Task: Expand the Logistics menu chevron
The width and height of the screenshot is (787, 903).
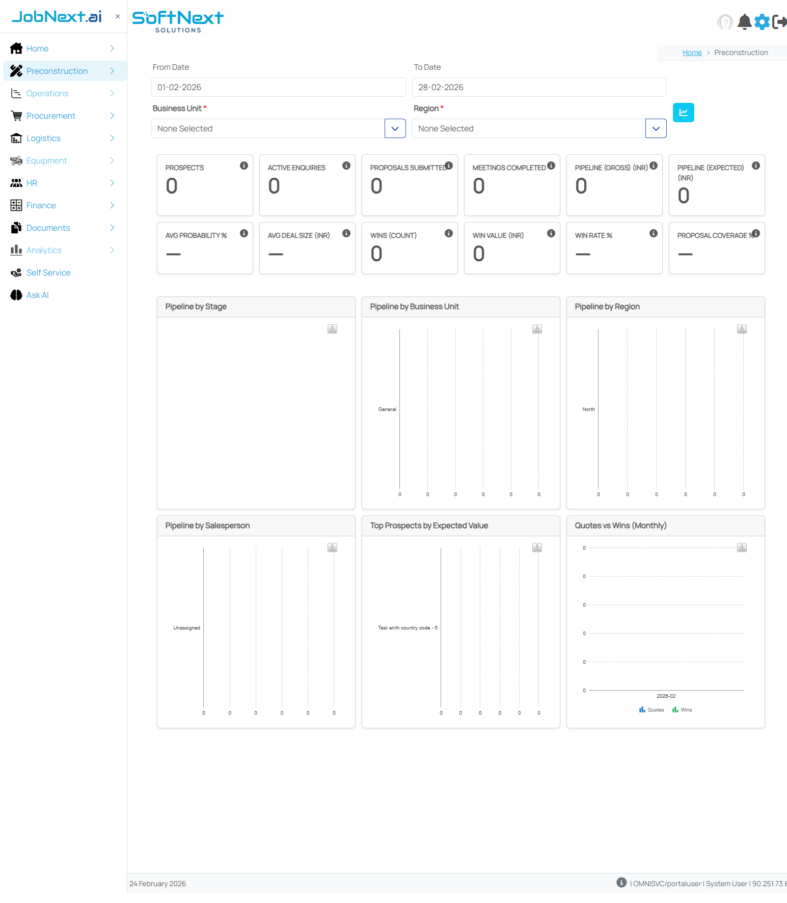Action: (112, 138)
